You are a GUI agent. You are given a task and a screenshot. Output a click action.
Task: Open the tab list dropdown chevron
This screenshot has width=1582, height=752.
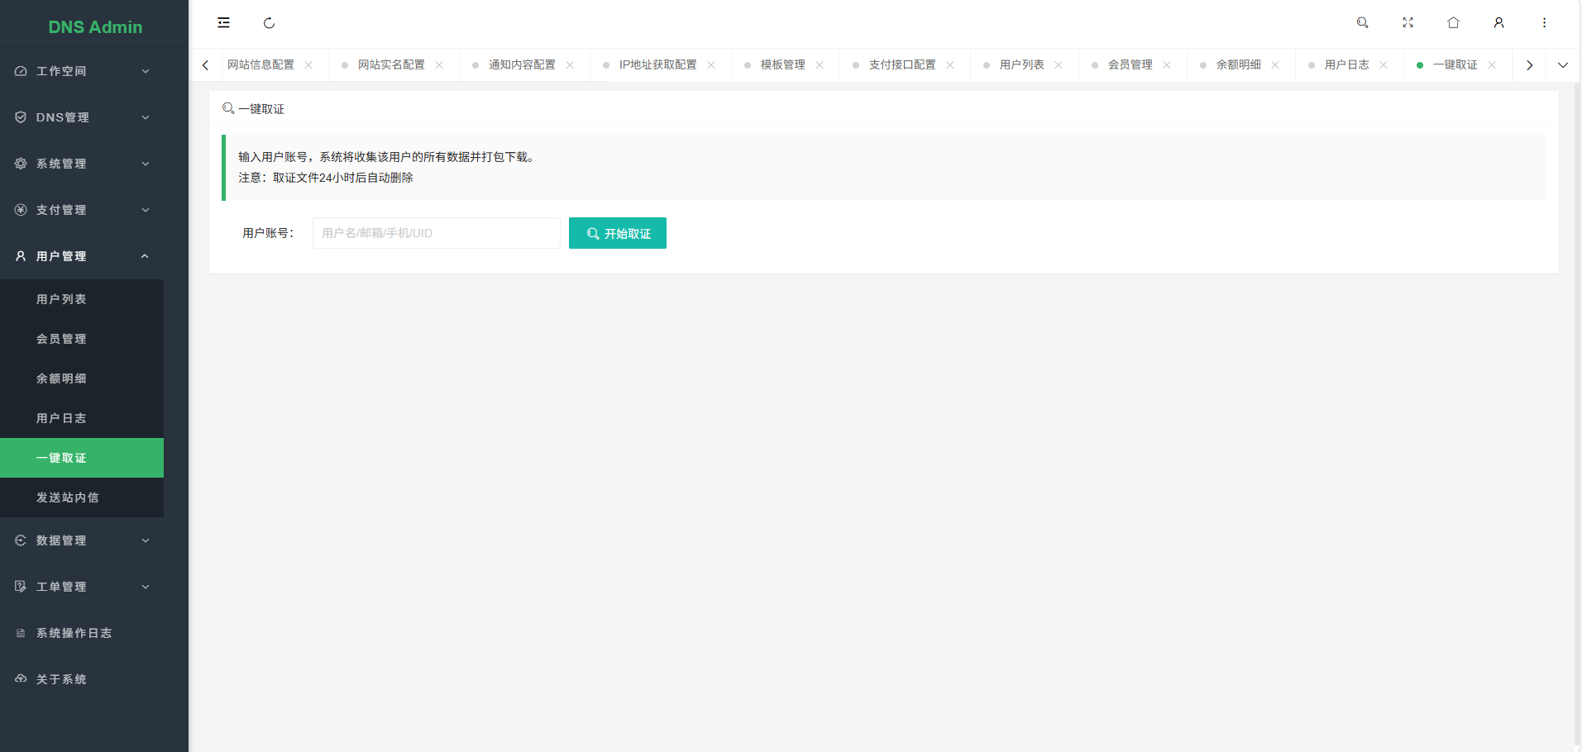(x=1562, y=65)
